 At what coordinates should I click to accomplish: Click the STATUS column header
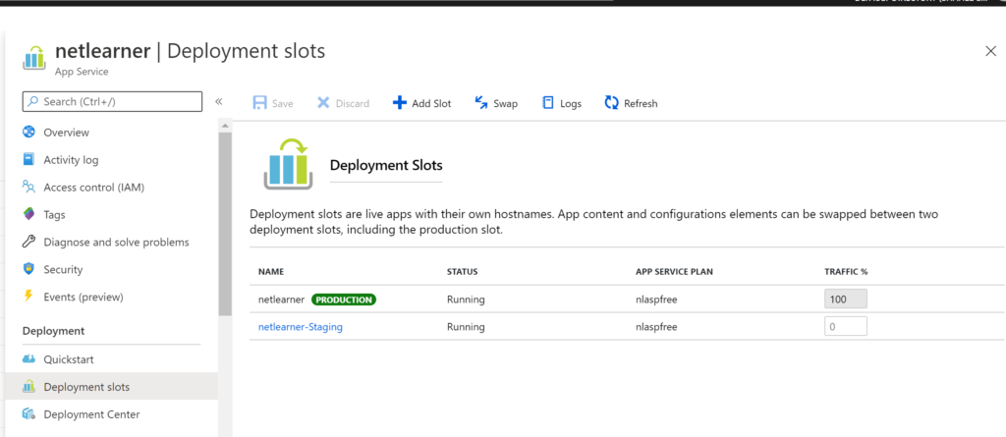[462, 272]
